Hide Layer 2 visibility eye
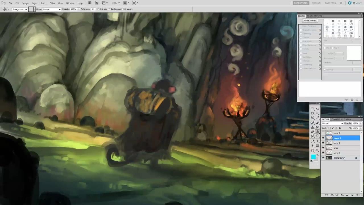This screenshot has height=205, width=364. coord(323,143)
